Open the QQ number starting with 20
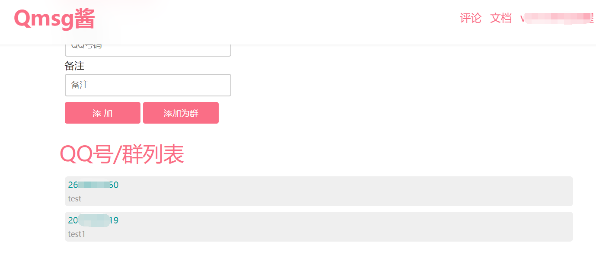 pyautogui.click(x=93, y=220)
